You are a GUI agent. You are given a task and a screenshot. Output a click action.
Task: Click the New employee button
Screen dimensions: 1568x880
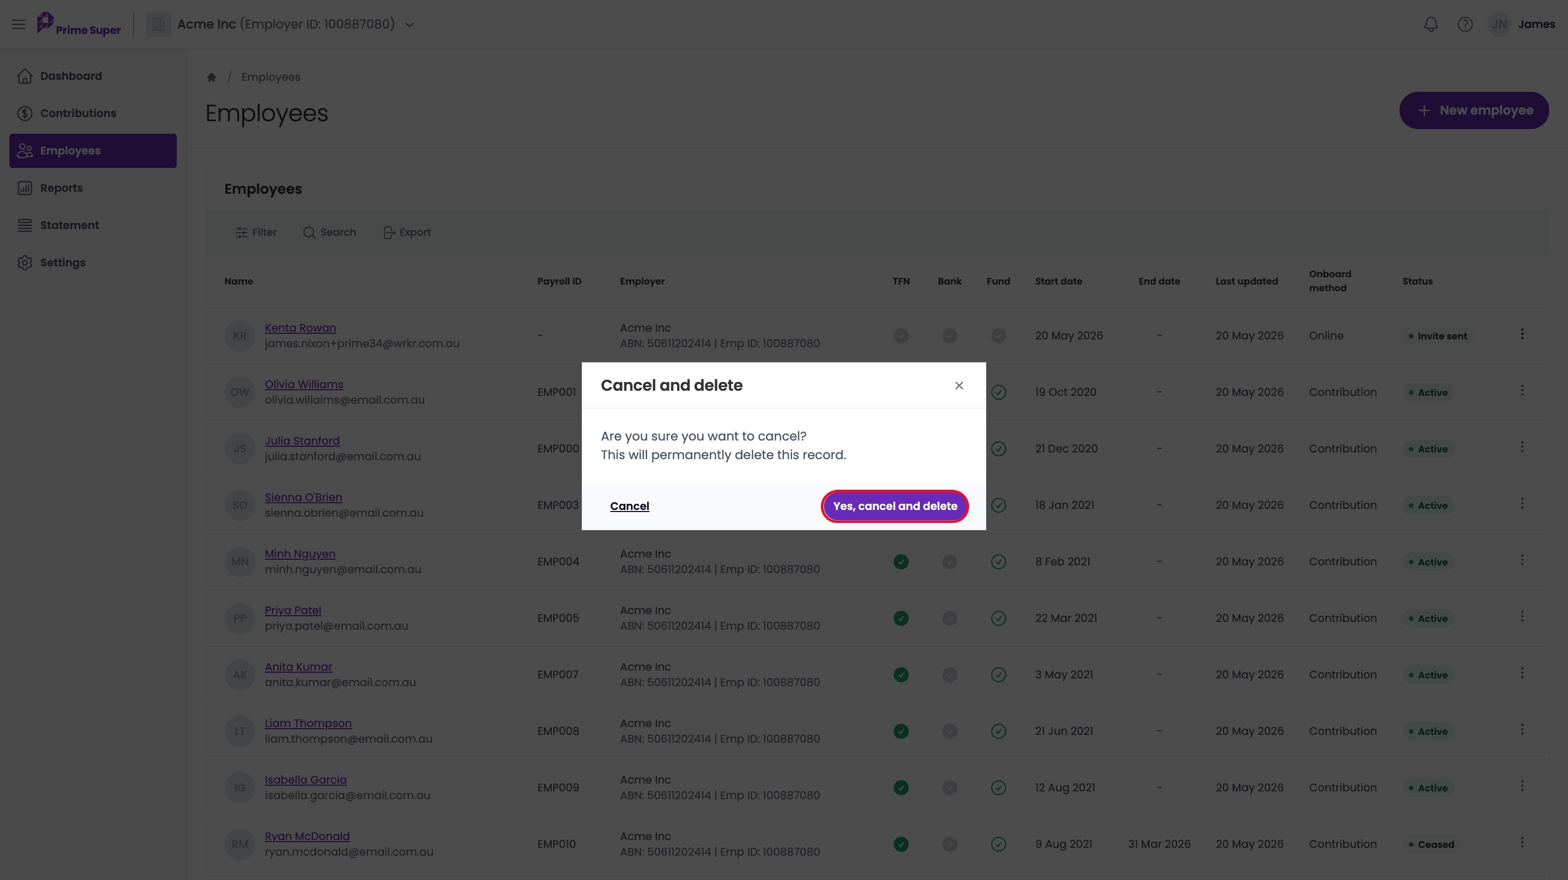(x=1474, y=110)
